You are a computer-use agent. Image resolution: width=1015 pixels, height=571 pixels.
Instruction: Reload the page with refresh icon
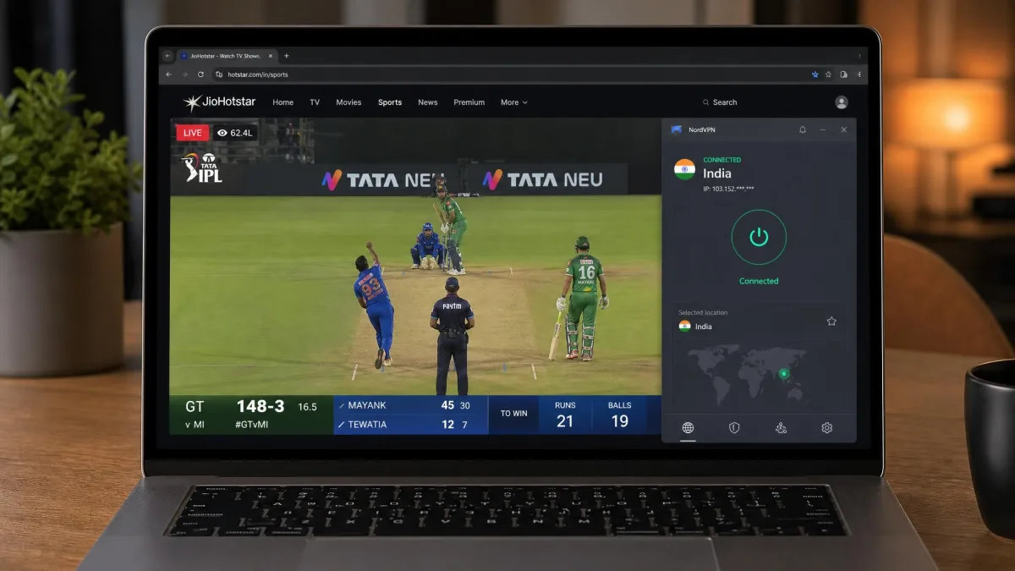click(200, 74)
